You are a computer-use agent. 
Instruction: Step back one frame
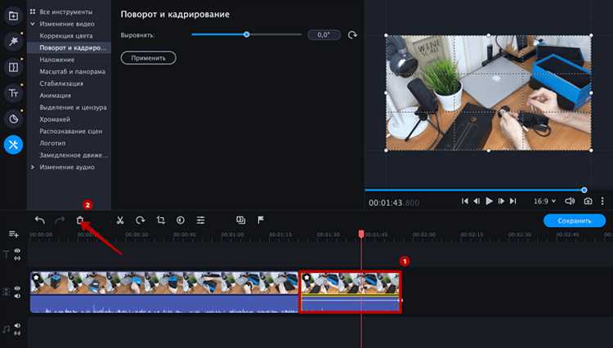(477, 201)
